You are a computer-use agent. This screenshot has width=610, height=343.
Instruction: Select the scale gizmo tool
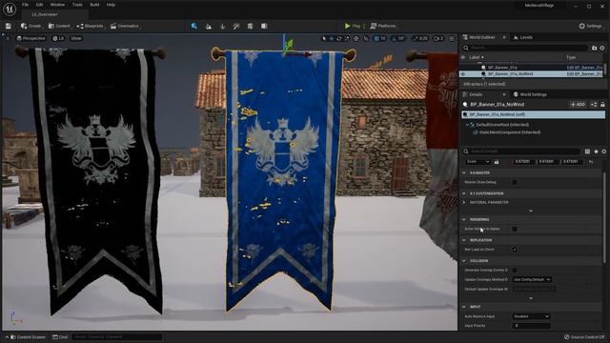tap(347, 38)
